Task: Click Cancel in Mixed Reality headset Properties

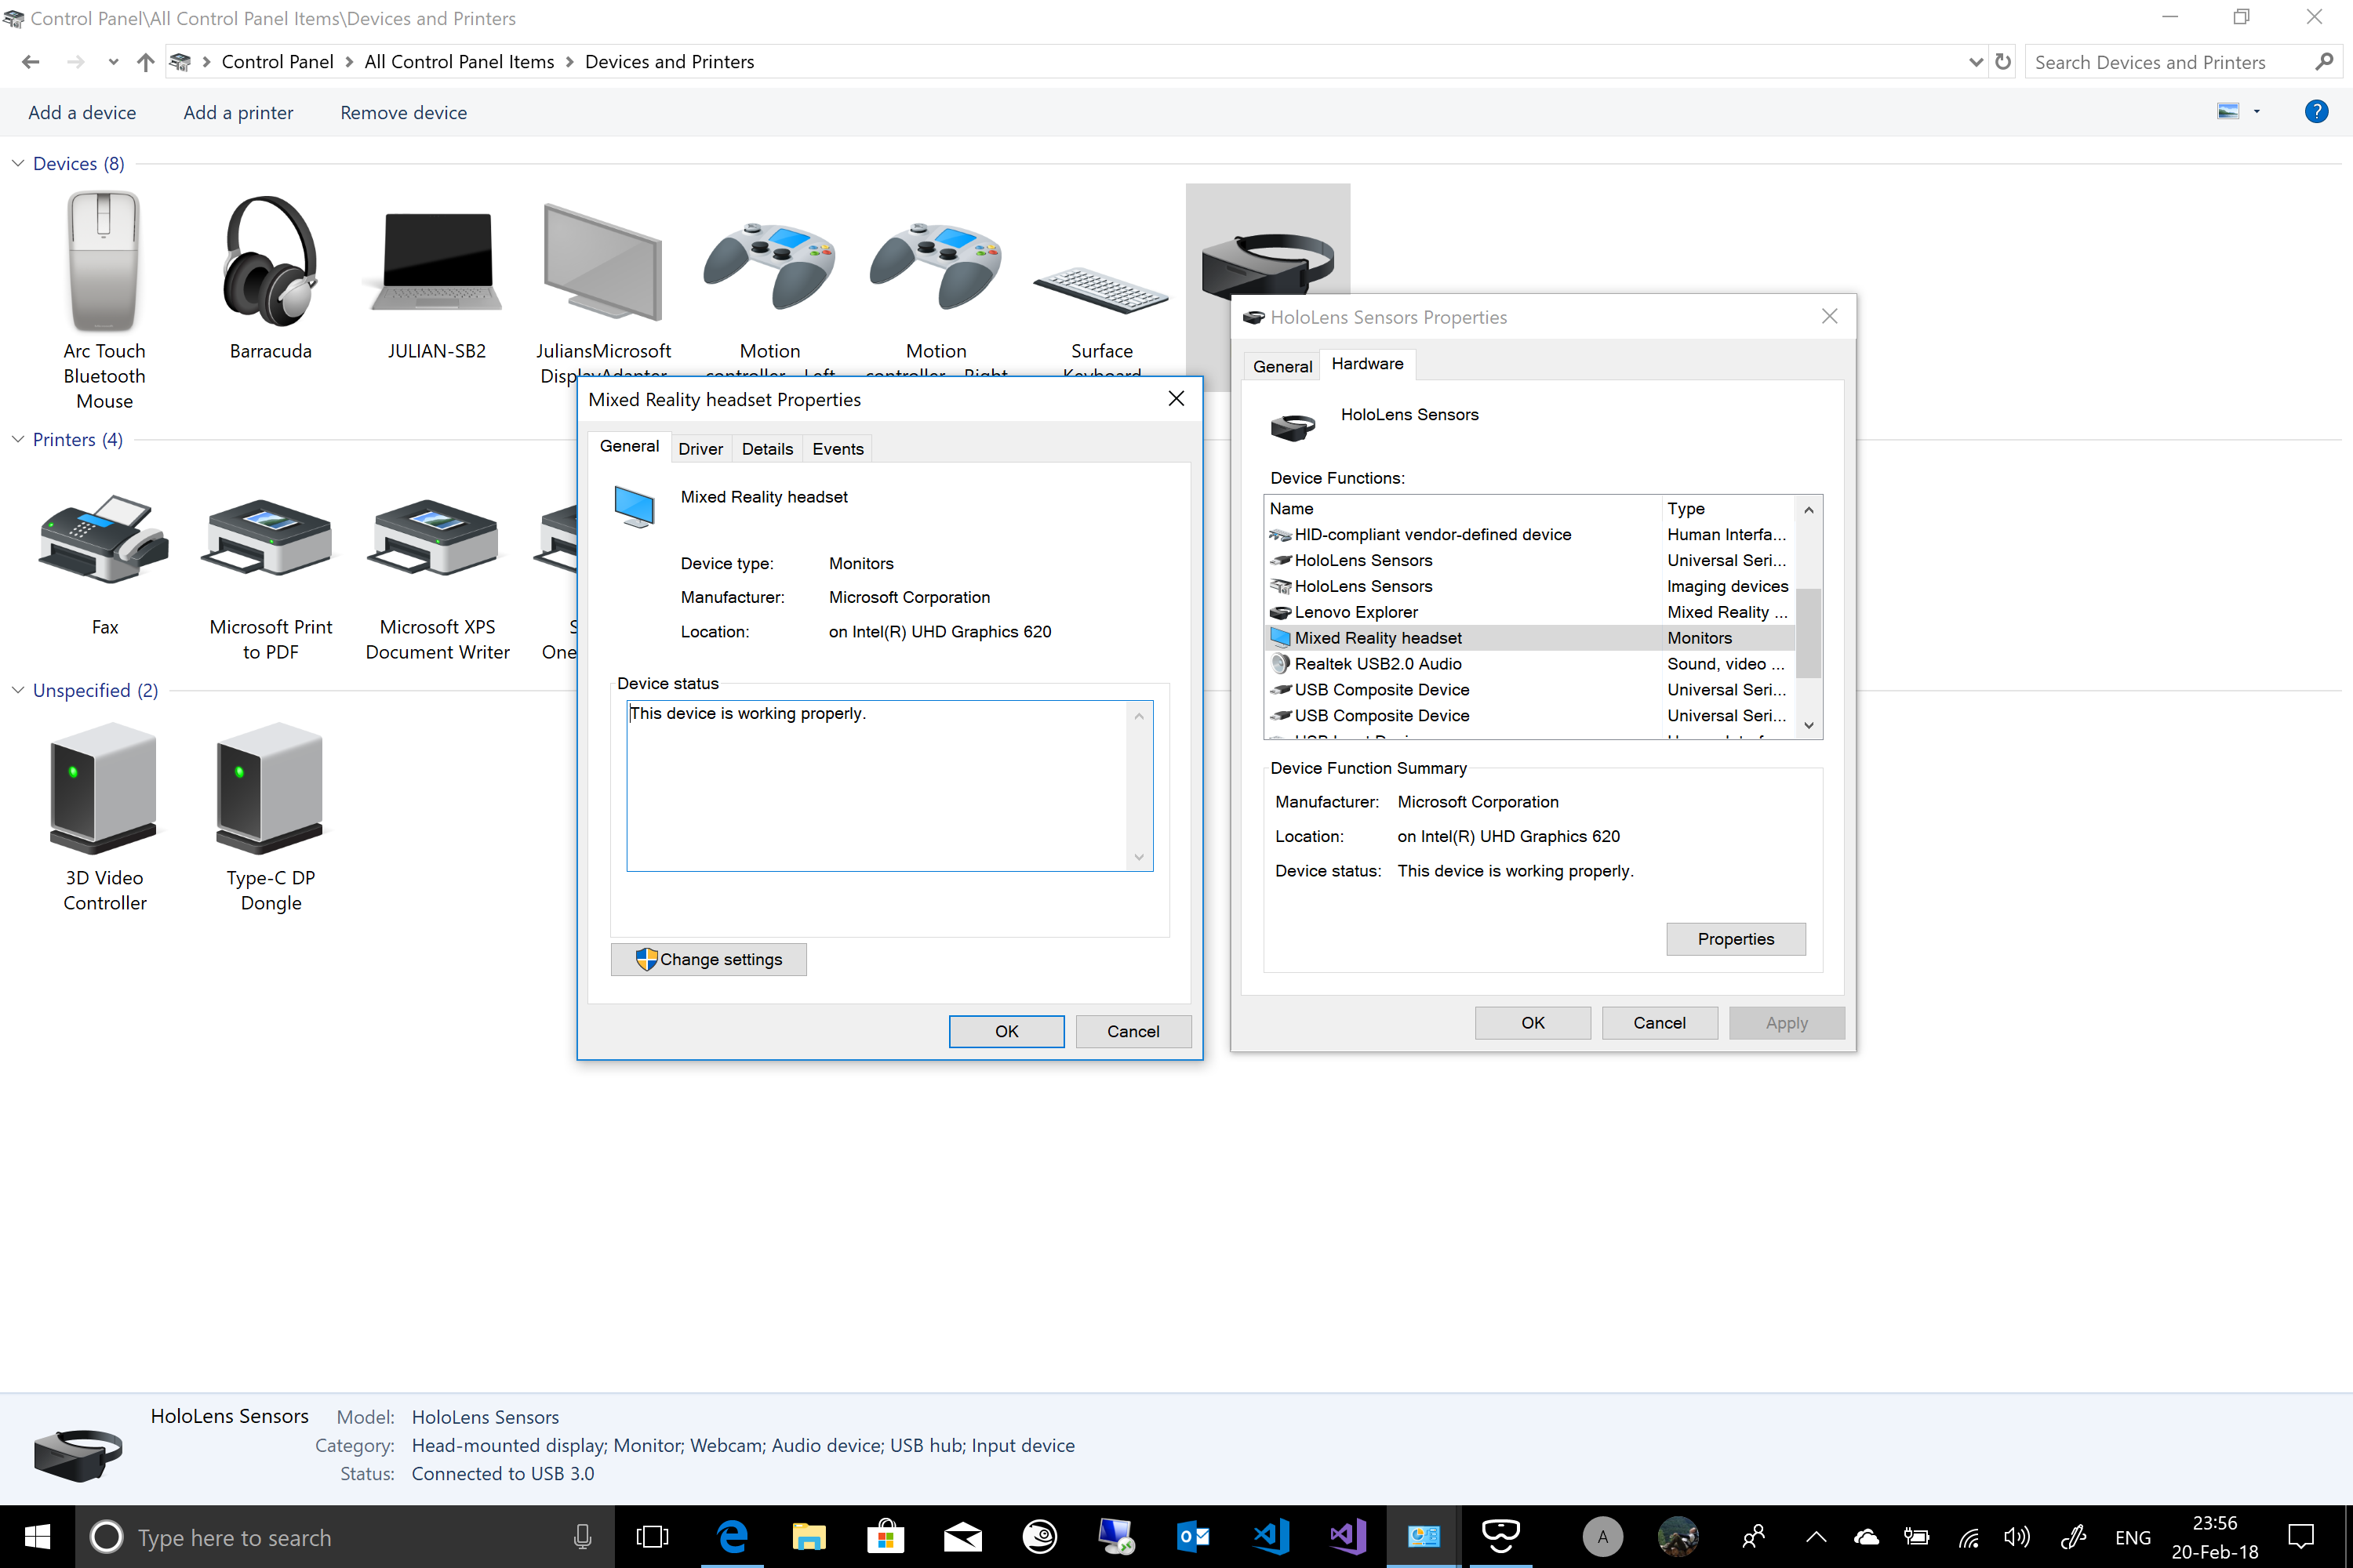Action: [1133, 1031]
